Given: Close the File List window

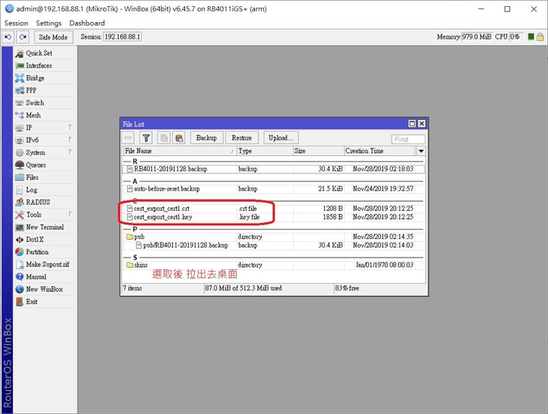Looking at the screenshot, I should pyautogui.click(x=422, y=124).
